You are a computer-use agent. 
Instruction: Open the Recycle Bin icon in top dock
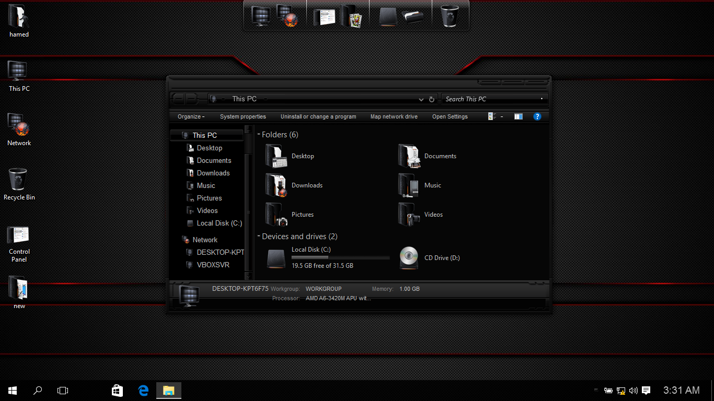coord(450,16)
